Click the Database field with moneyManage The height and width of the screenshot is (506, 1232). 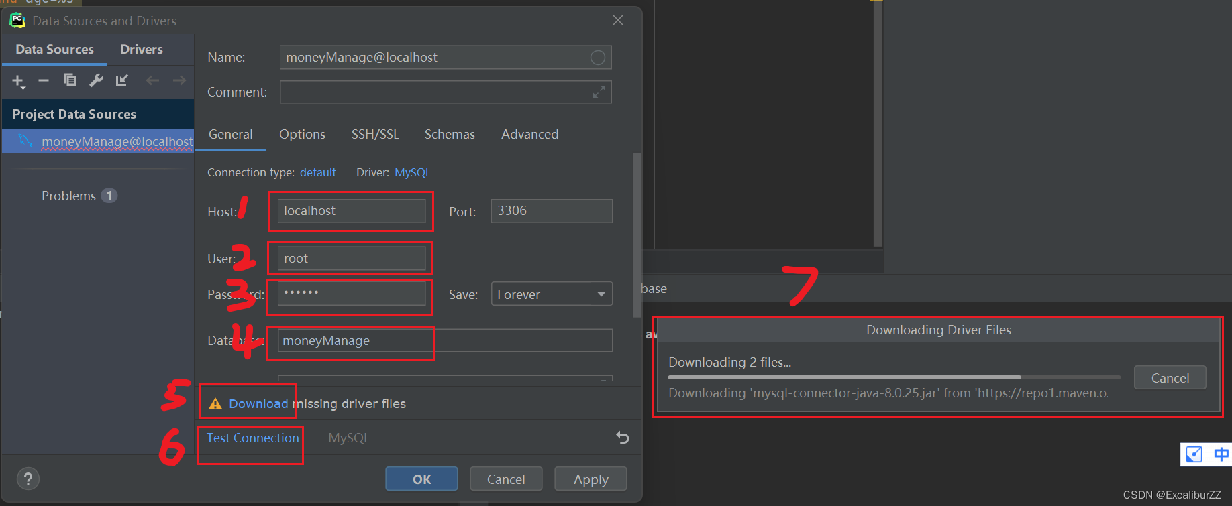coord(445,340)
